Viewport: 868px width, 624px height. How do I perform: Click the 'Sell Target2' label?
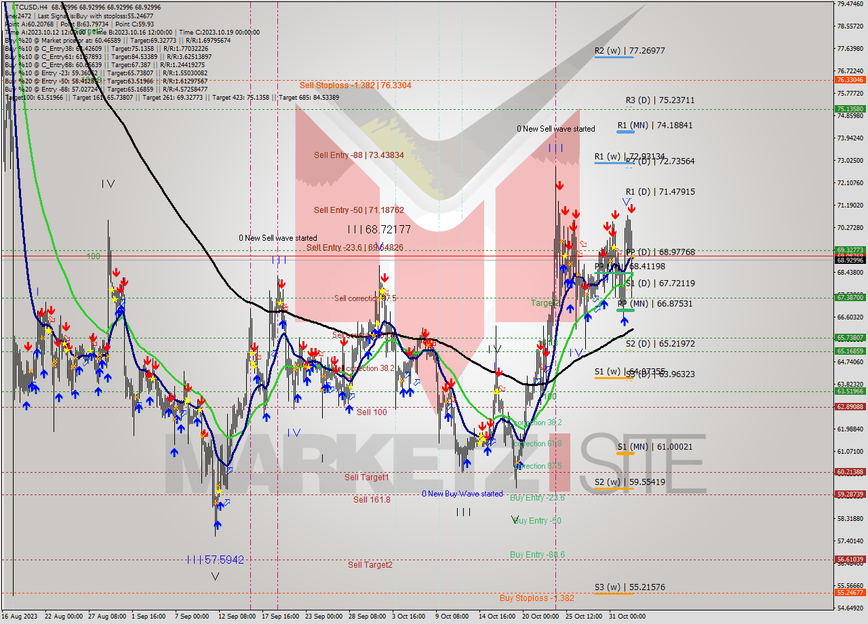coord(370,564)
